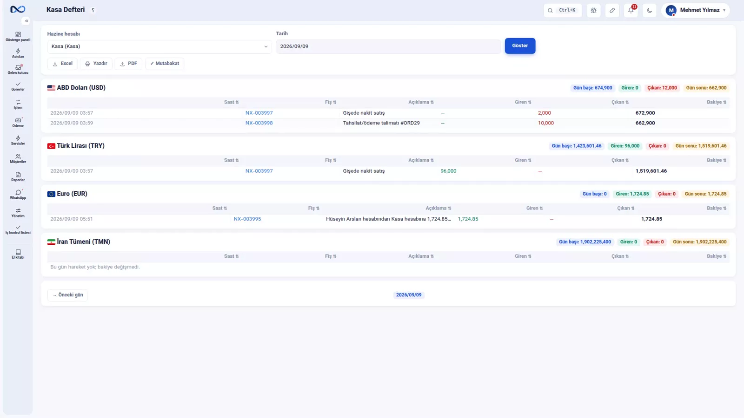This screenshot has height=418, width=744.
Task: Download the ledger as PDF
Action: coord(129,64)
